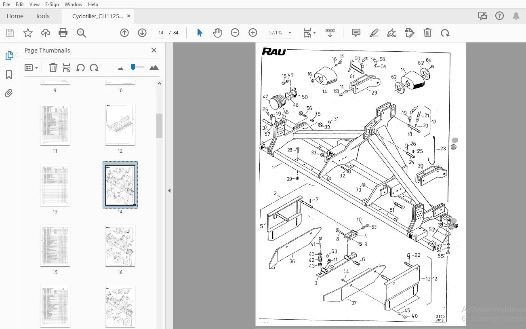Open the read mode keyboard icon
This screenshot has height=329, width=526.
(x=330, y=33)
